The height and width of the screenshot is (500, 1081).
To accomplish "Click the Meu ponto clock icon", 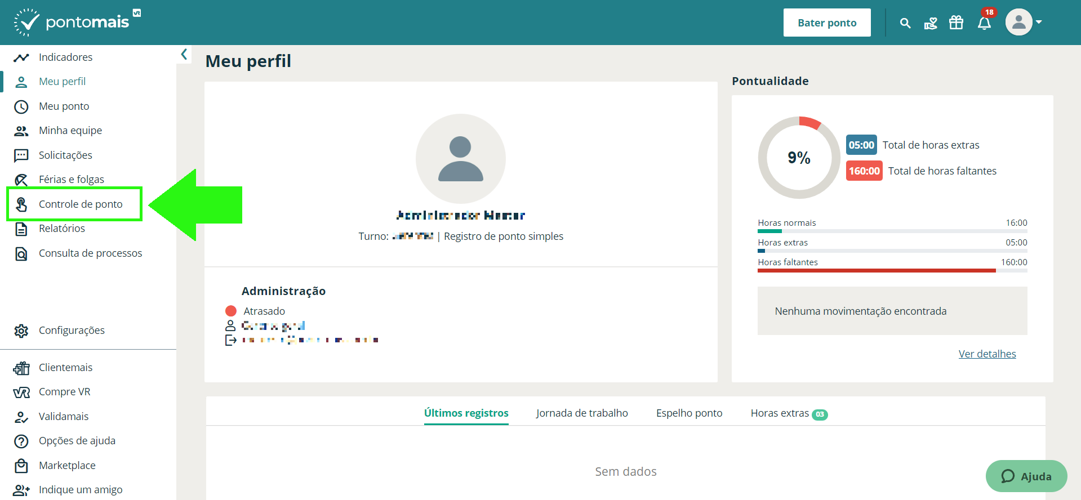I will [x=21, y=106].
